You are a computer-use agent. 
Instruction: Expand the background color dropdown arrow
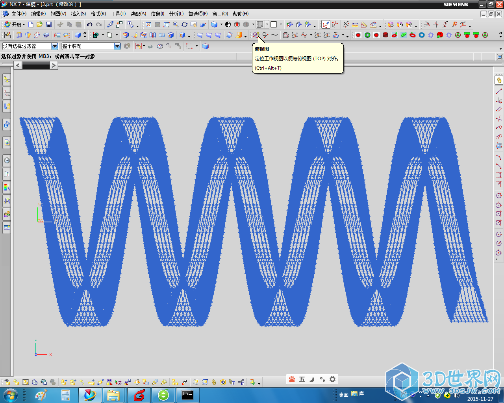pyautogui.click(x=281, y=24)
